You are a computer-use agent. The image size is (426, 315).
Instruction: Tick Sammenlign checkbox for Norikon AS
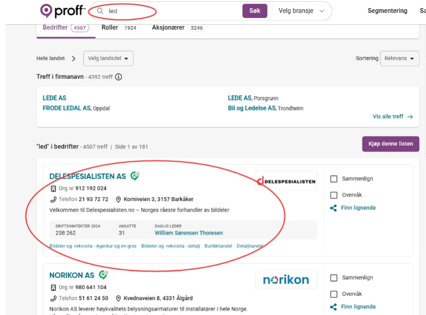pyautogui.click(x=333, y=278)
